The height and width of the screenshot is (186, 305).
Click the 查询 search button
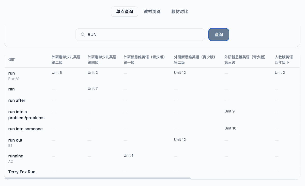click(219, 34)
